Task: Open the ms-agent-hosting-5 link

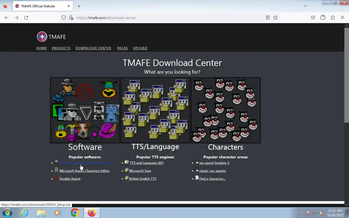Action: [x=214, y=163]
